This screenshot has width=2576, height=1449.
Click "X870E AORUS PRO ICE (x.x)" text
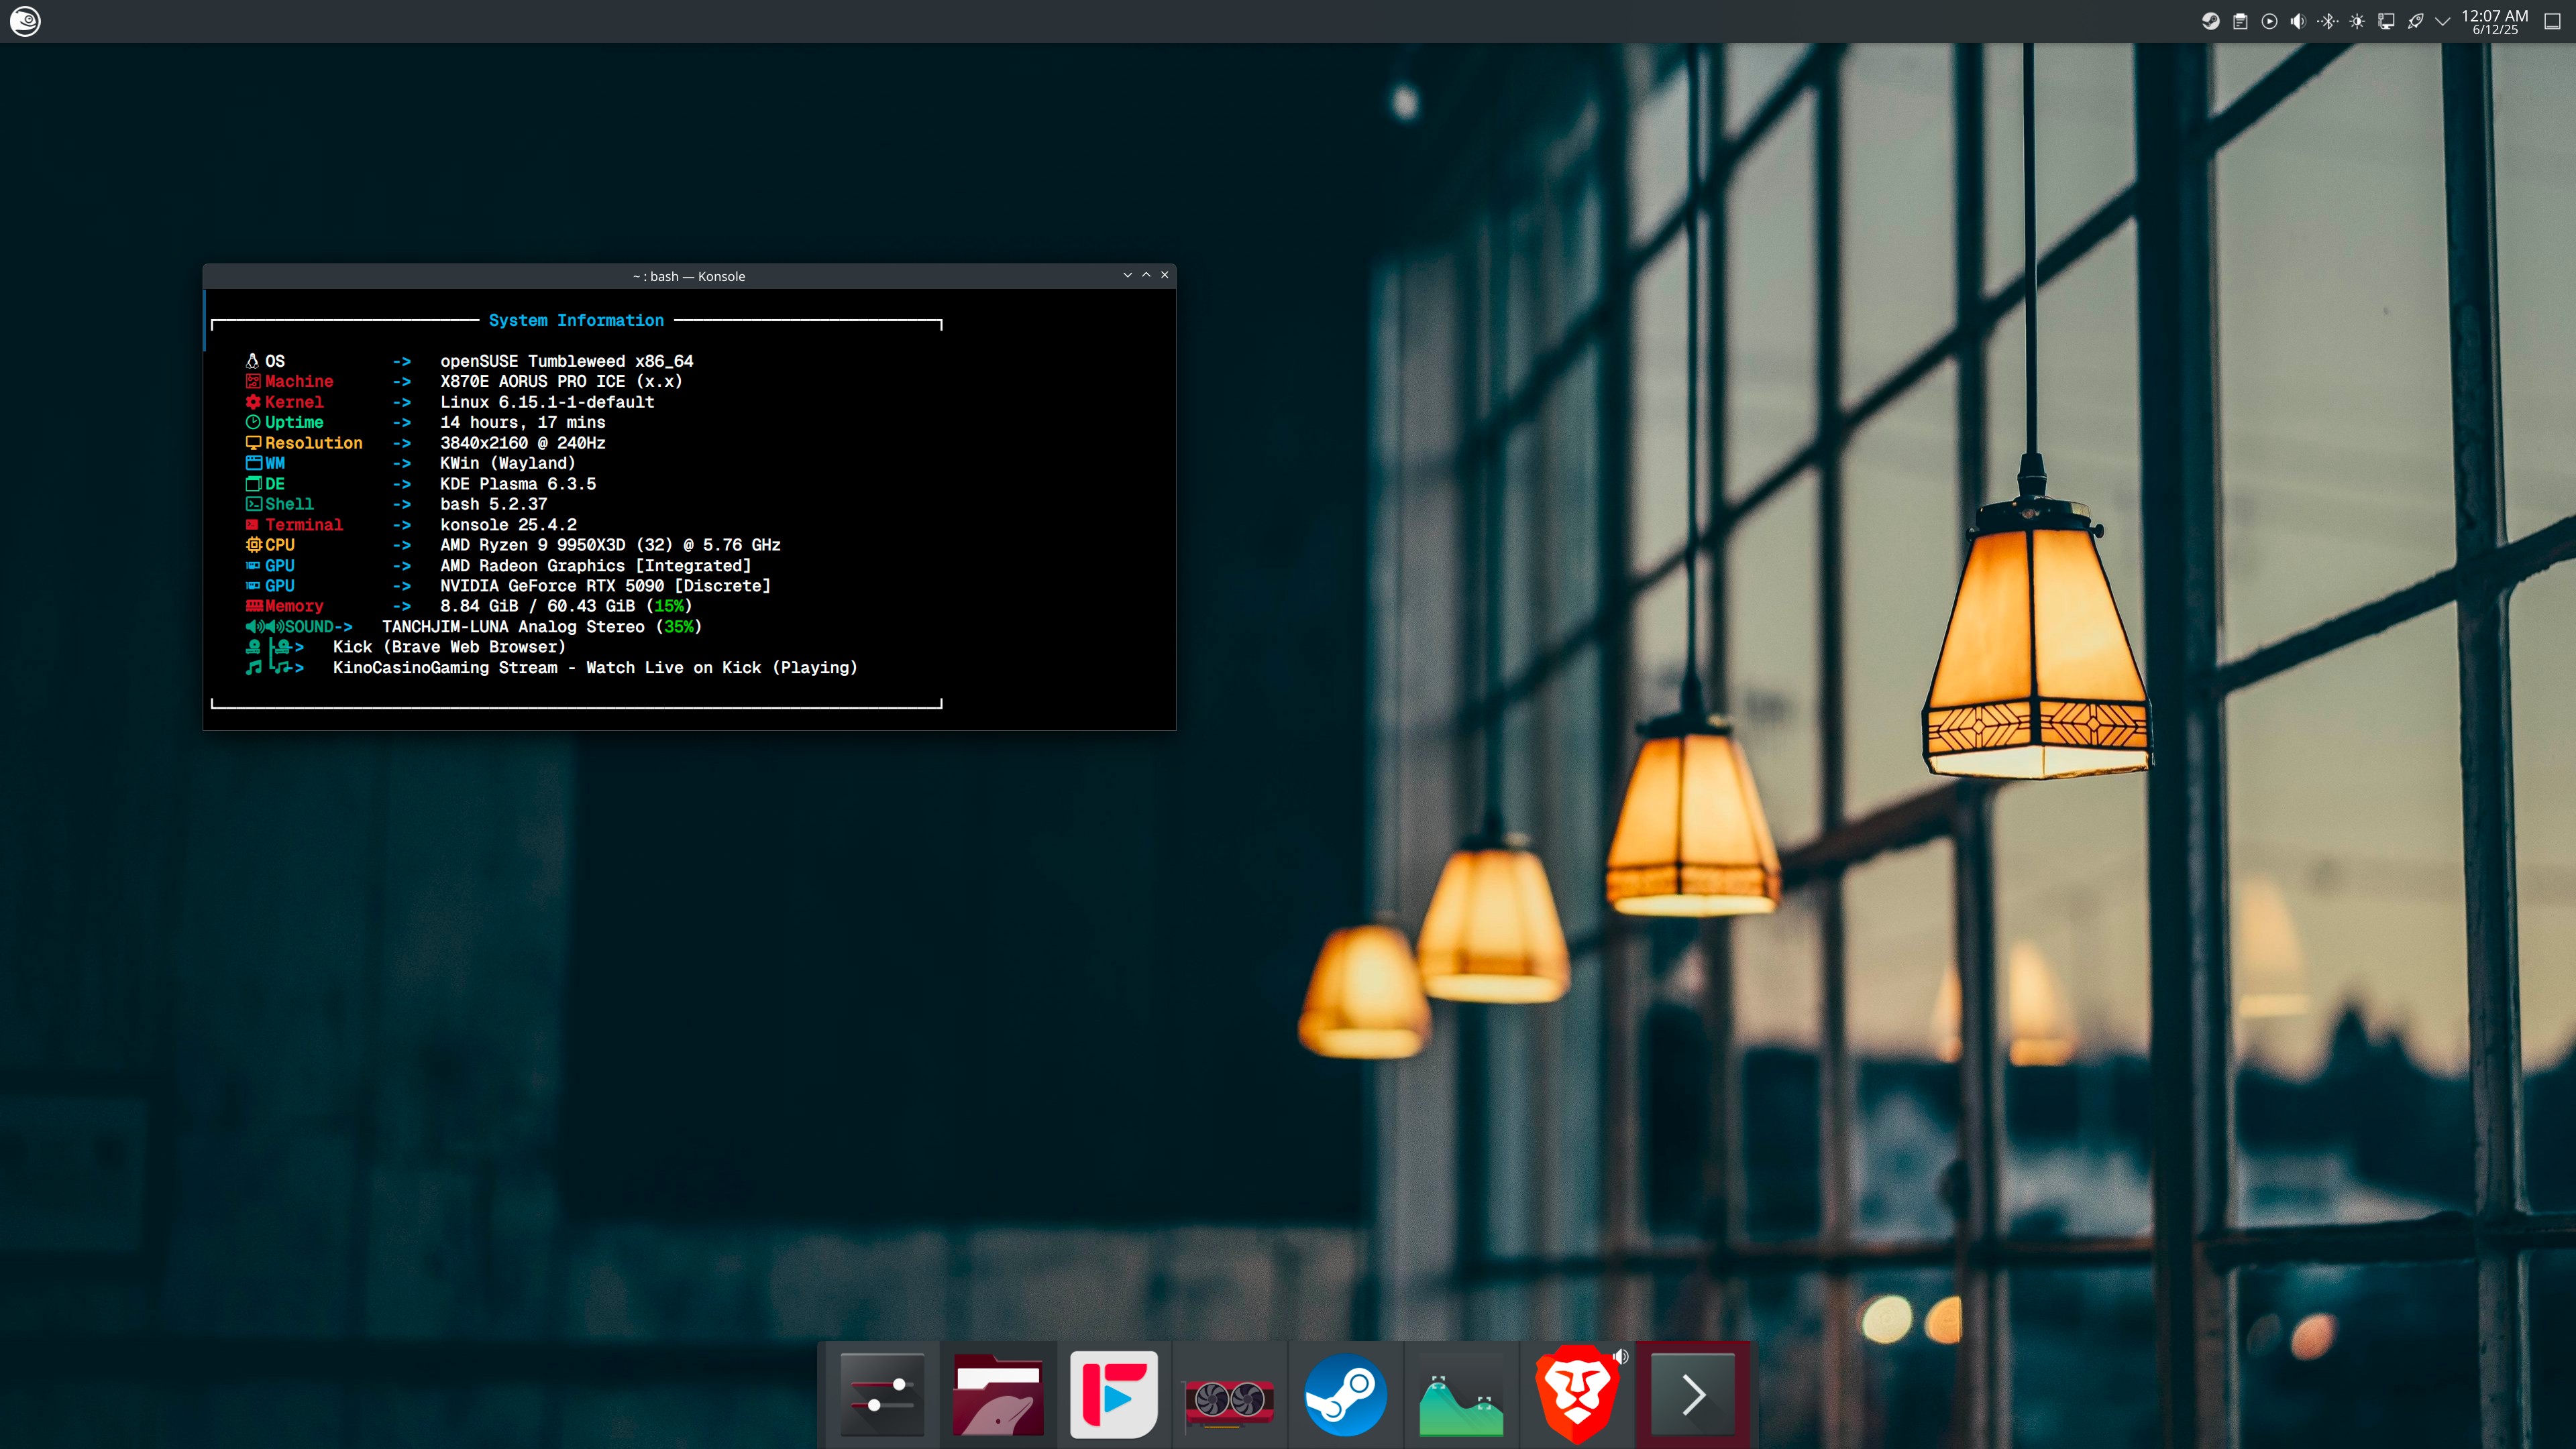click(561, 381)
